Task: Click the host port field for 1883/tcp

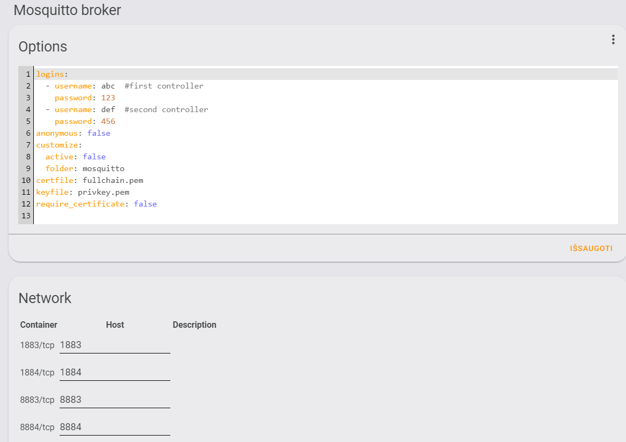Action: point(114,345)
